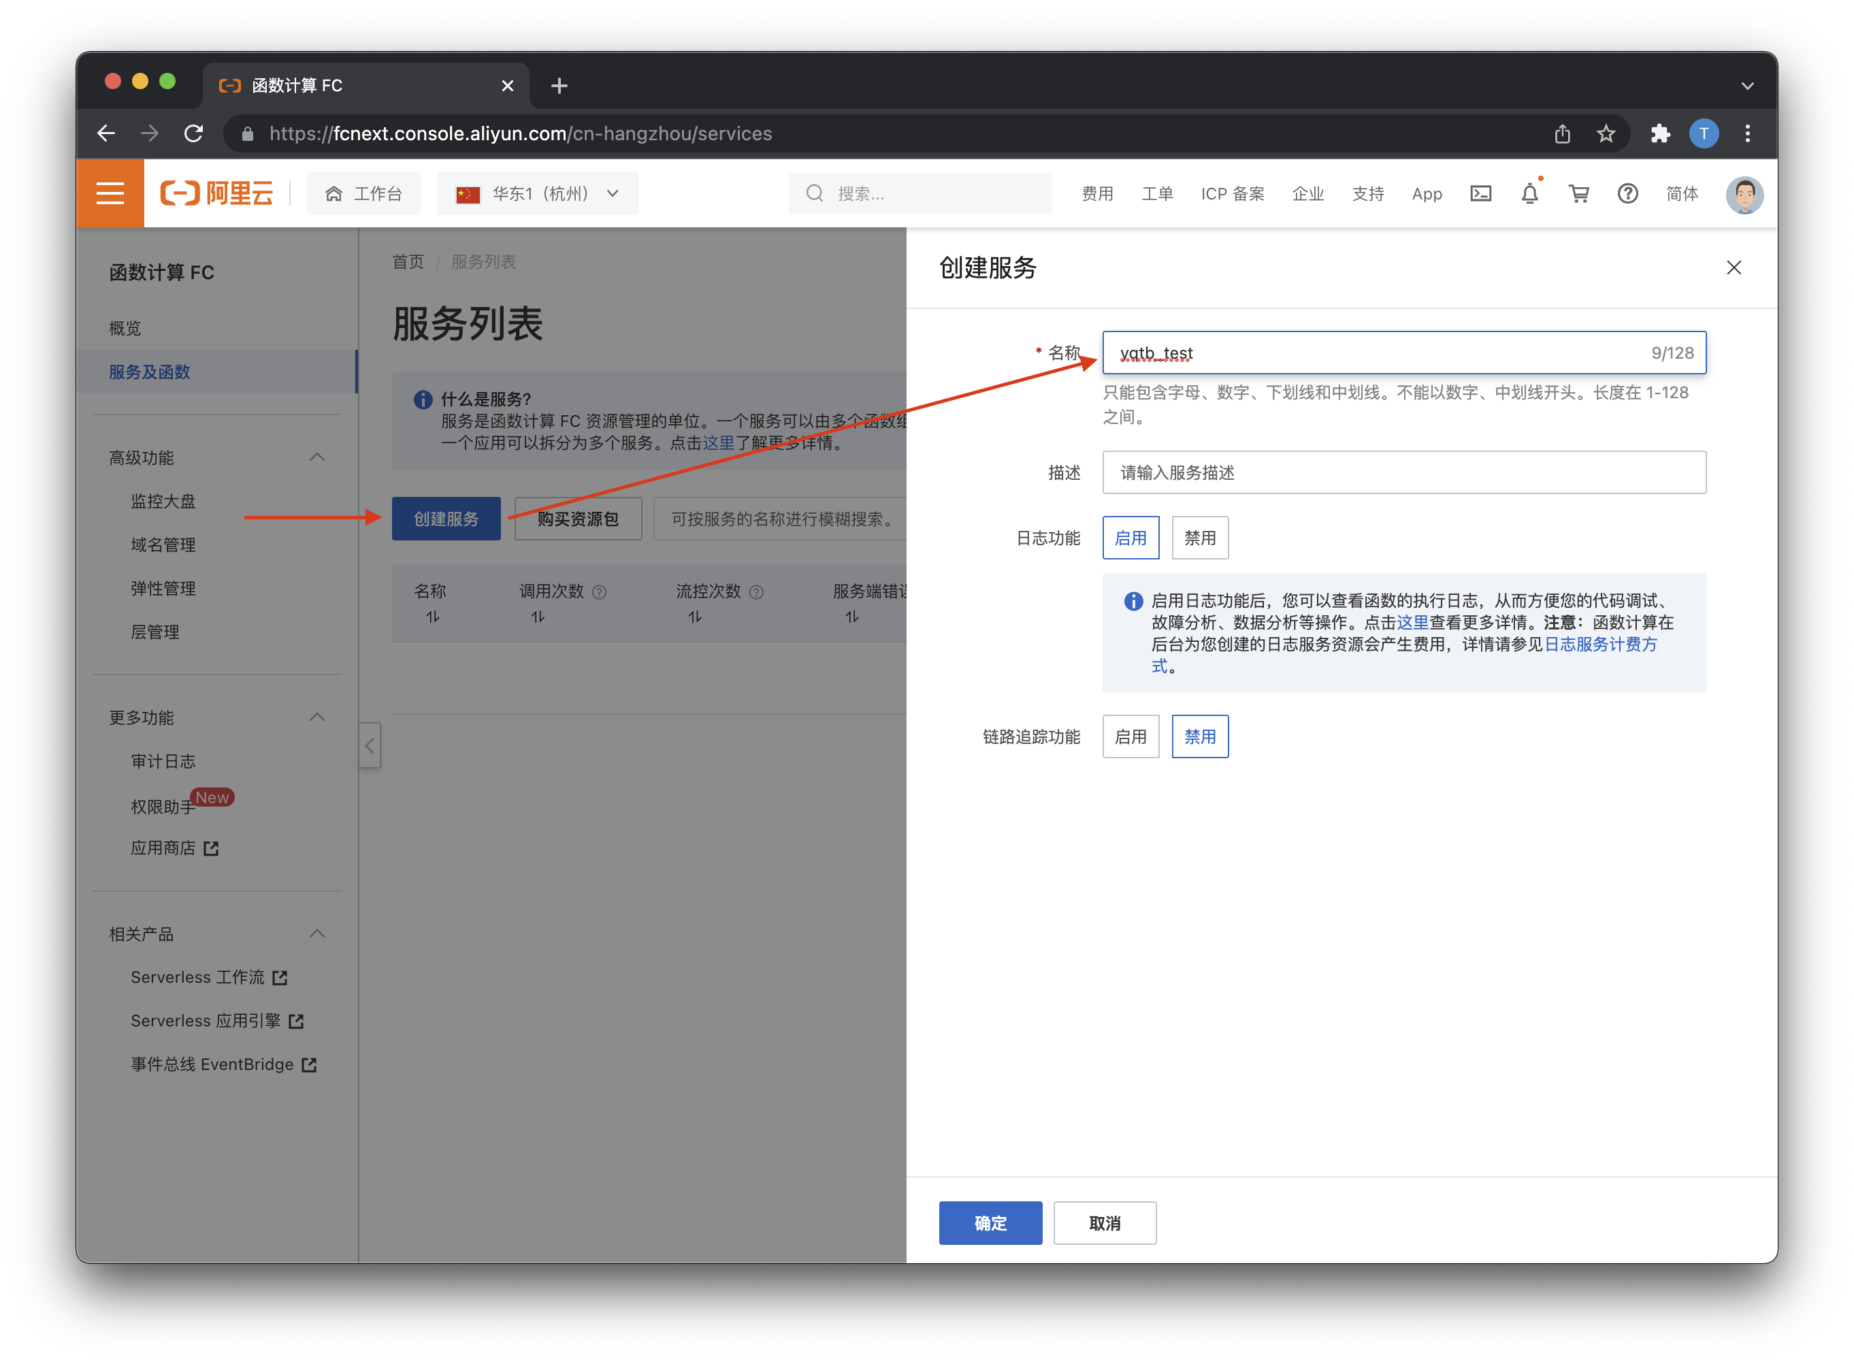Confirm service creation with 确定

990,1223
